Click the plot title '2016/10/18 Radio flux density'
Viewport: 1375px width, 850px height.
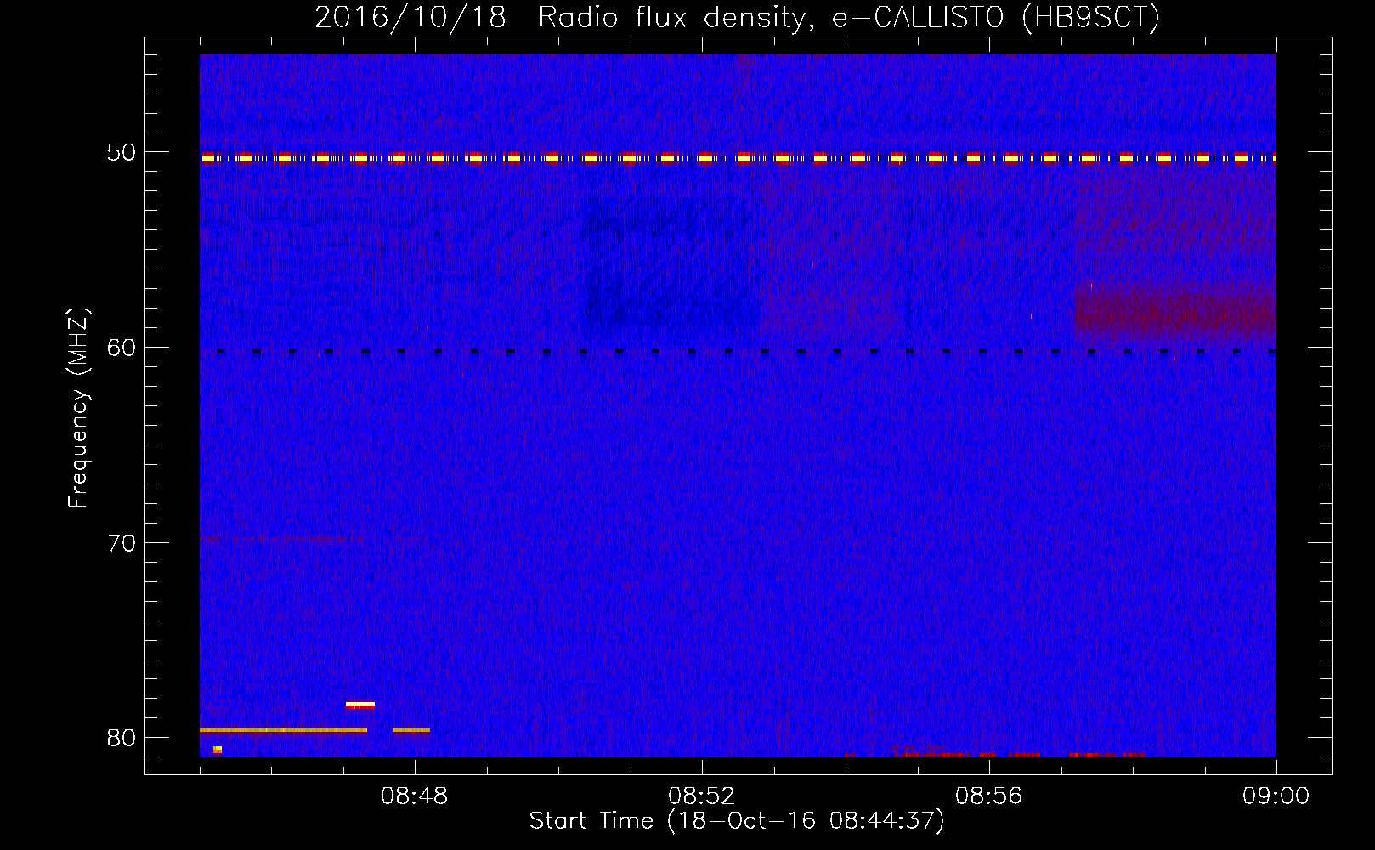click(x=737, y=17)
